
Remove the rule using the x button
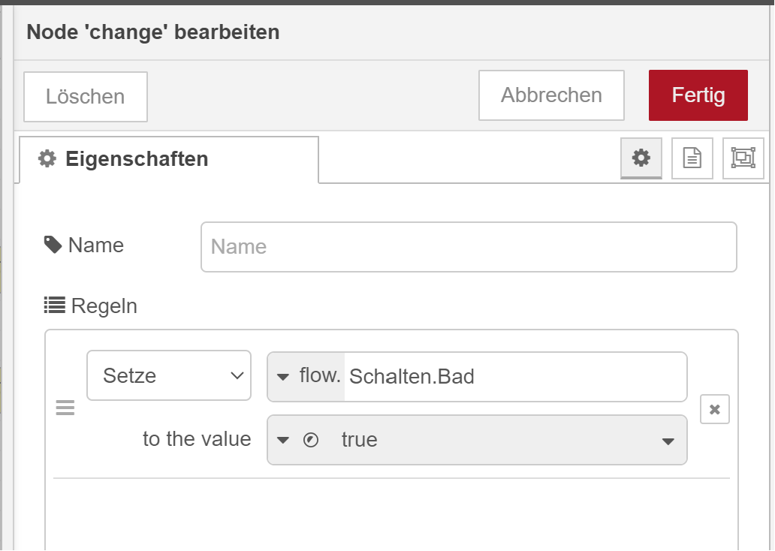pos(715,409)
